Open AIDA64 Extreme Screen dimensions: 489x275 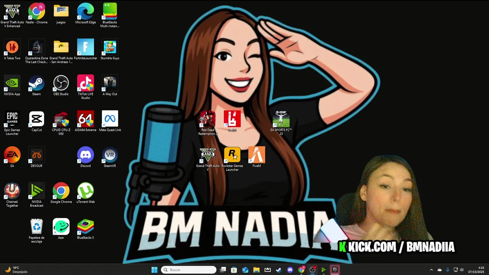(x=86, y=122)
